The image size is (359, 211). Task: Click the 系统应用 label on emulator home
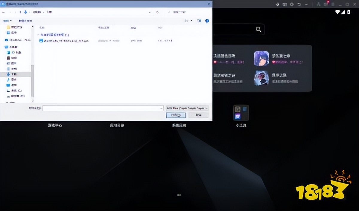coord(179,125)
